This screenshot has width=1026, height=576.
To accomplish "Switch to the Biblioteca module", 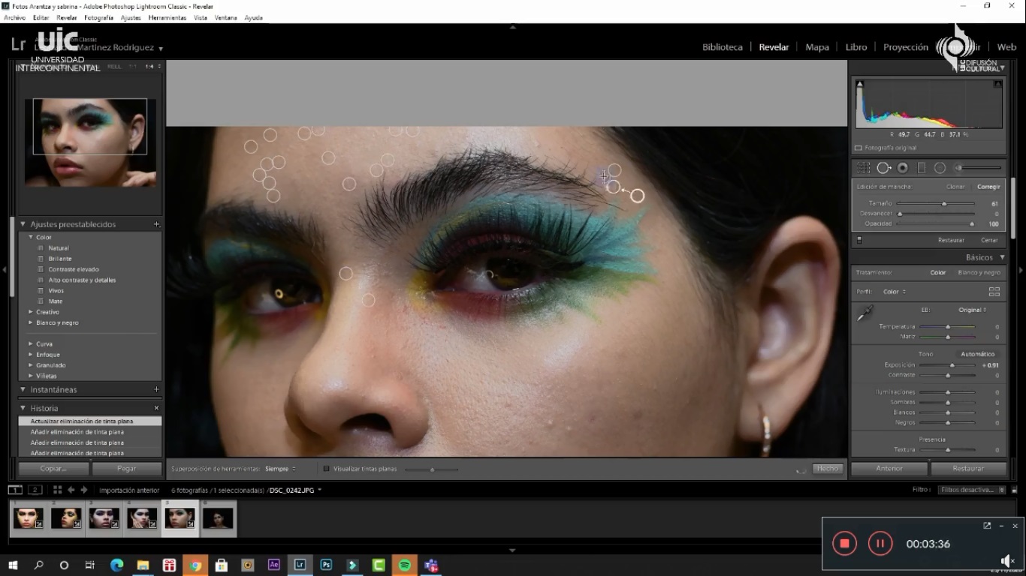I will pos(723,46).
